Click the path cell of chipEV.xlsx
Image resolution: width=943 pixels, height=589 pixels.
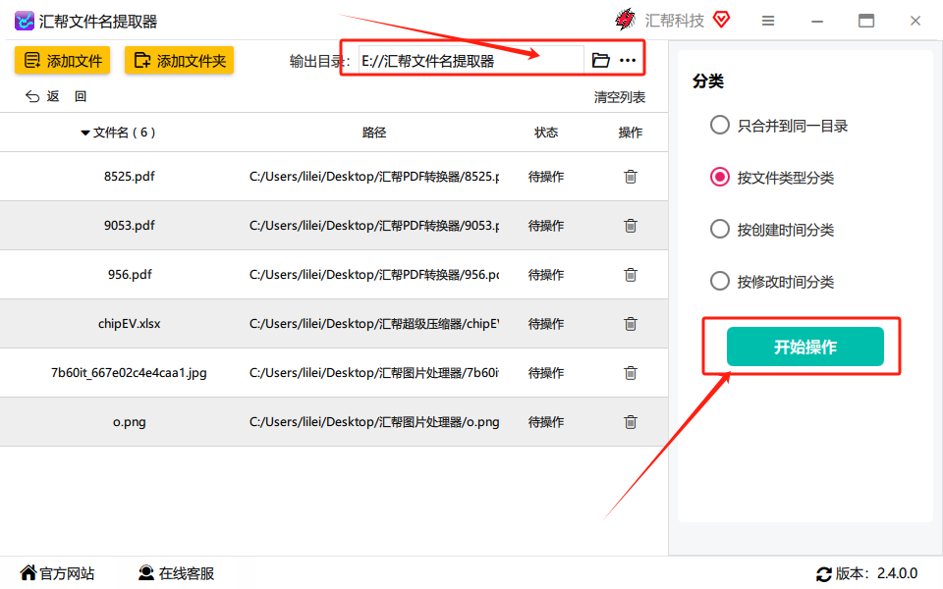[x=374, y=324]
